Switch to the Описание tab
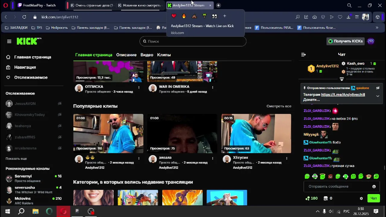This screenshot has width=386, height=217. [126, 55]
